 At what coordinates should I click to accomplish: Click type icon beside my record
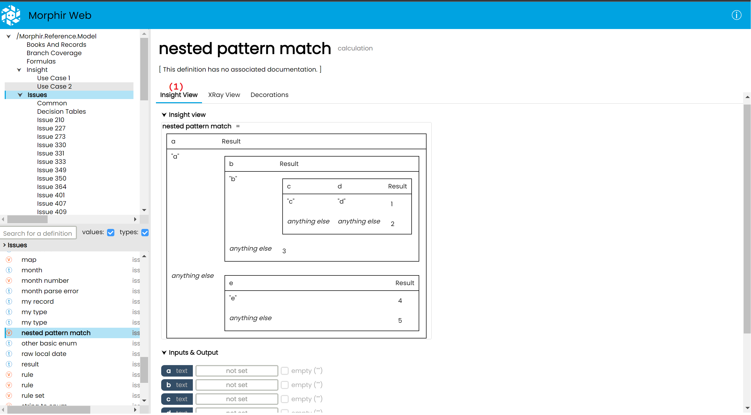9,302
